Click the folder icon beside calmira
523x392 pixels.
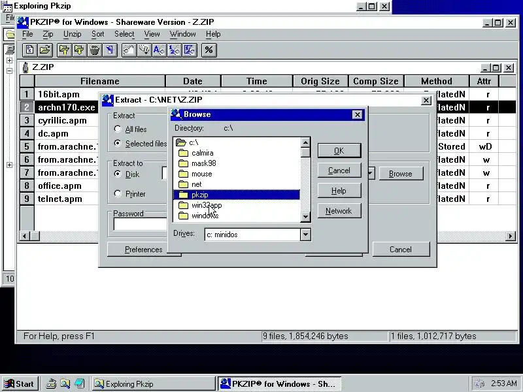coord(184,153)
